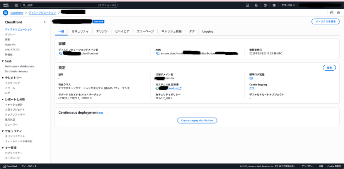The image size is (344, 169).
Task: Open the Logging tab
Action: click(x=208, y=31)
